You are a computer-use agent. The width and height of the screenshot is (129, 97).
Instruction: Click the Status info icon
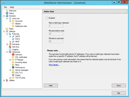[7, 13]
